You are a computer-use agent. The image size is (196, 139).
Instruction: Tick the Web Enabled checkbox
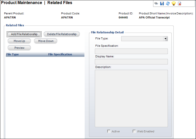click(x=134, y=131)
